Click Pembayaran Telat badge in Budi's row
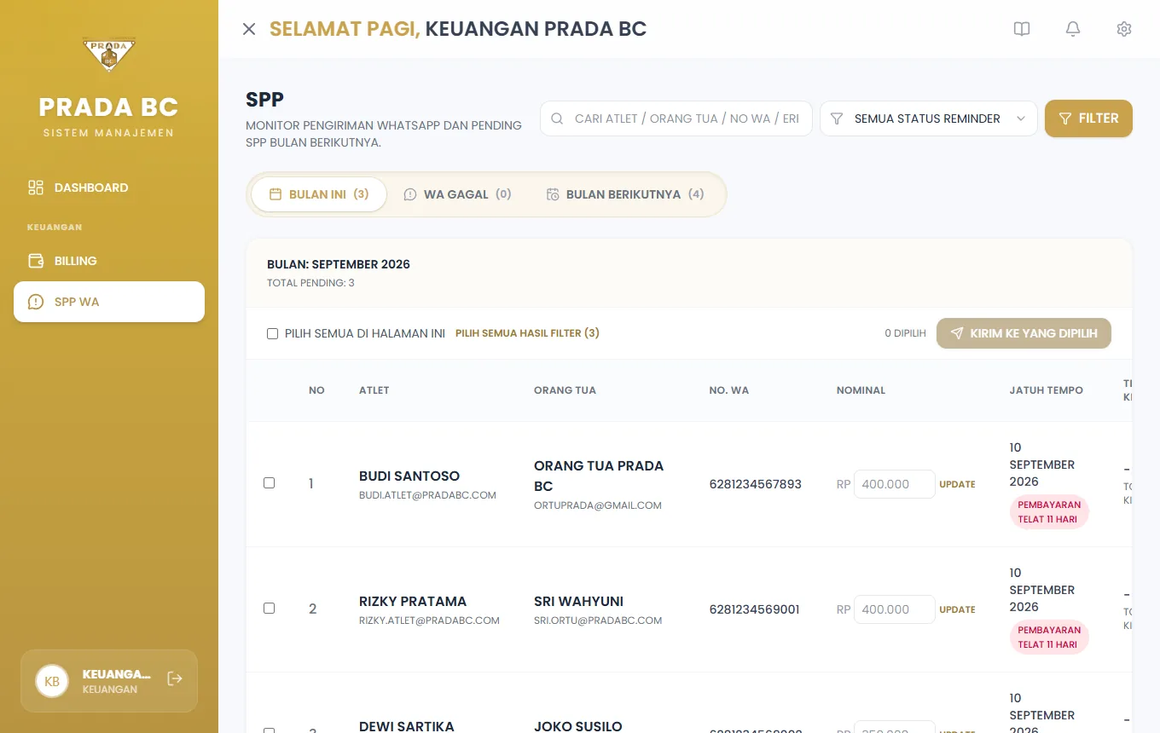 1049,512
